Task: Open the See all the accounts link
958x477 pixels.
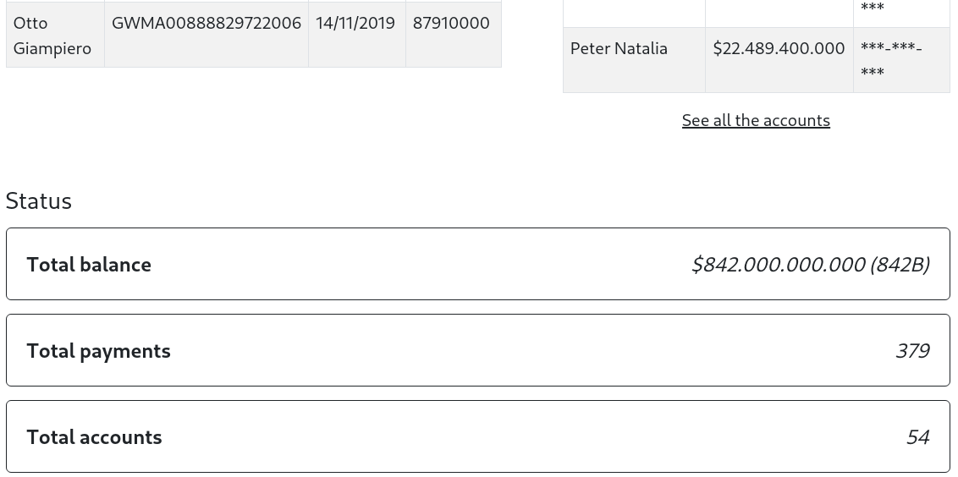Action: pyautogui.click(x=756, y=120)
